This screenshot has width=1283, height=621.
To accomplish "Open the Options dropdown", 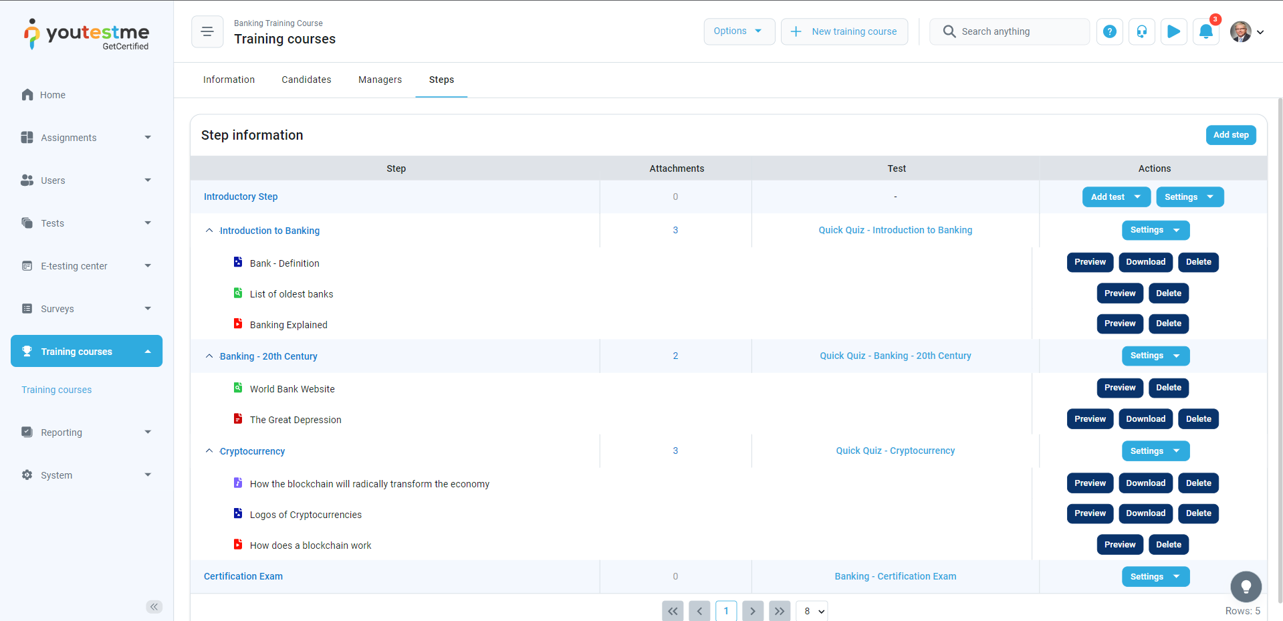I will click(739, 31).
